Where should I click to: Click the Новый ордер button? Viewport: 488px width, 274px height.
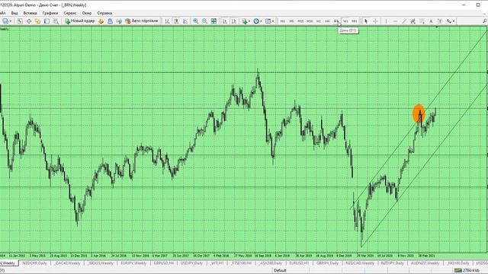[79, 21]
